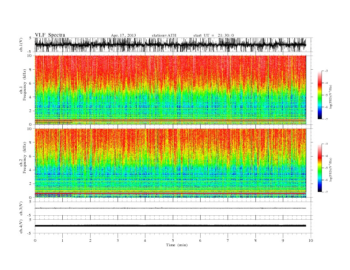
Task: Click the "0" tick on time axis
Action: click(x=35, y=240)
